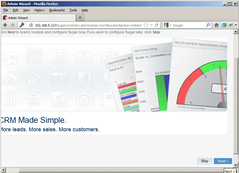The width and height of the screenshot is (239, 173).
Task: Click the key icon in address bar
Action: point(22,25)
